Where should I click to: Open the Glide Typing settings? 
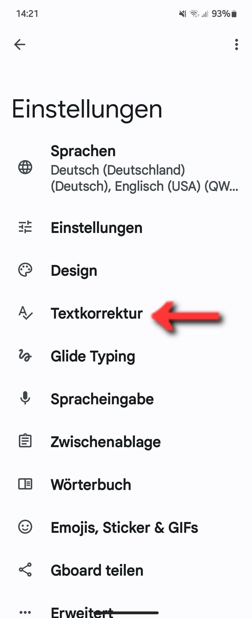tap(126, 356)
